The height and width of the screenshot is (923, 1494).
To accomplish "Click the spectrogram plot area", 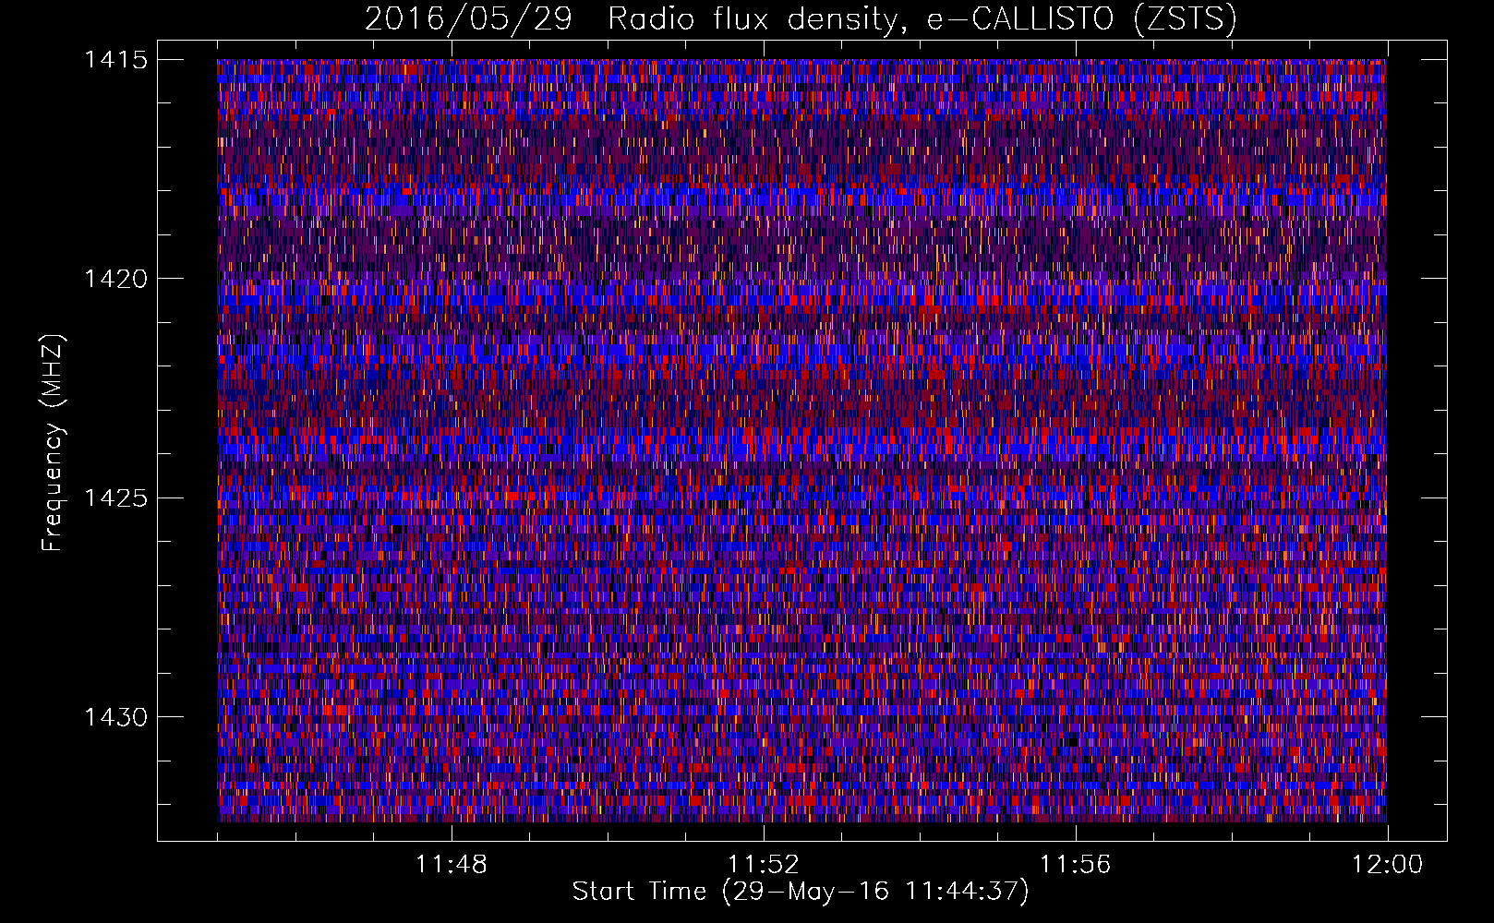I will point(801,440).
